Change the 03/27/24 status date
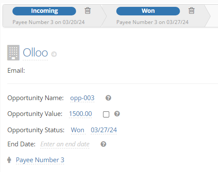The height and width of the screenshot is (172, 218). click(x=104, y=130)
